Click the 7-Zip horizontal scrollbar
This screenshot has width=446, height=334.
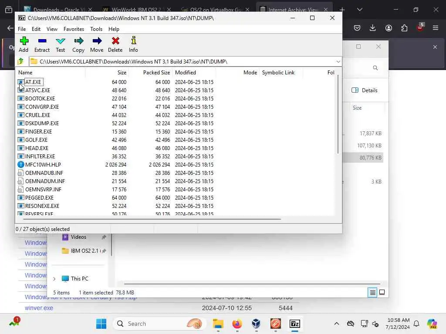click(x=152, y=219)
